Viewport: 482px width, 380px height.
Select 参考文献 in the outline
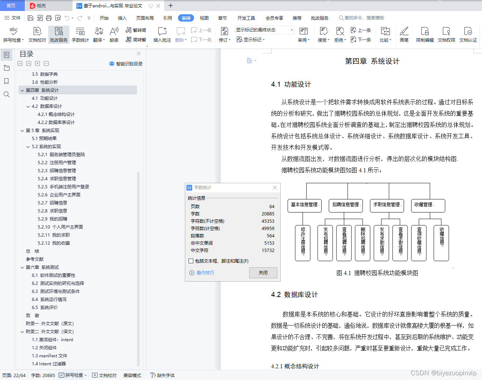coord(35,259)
